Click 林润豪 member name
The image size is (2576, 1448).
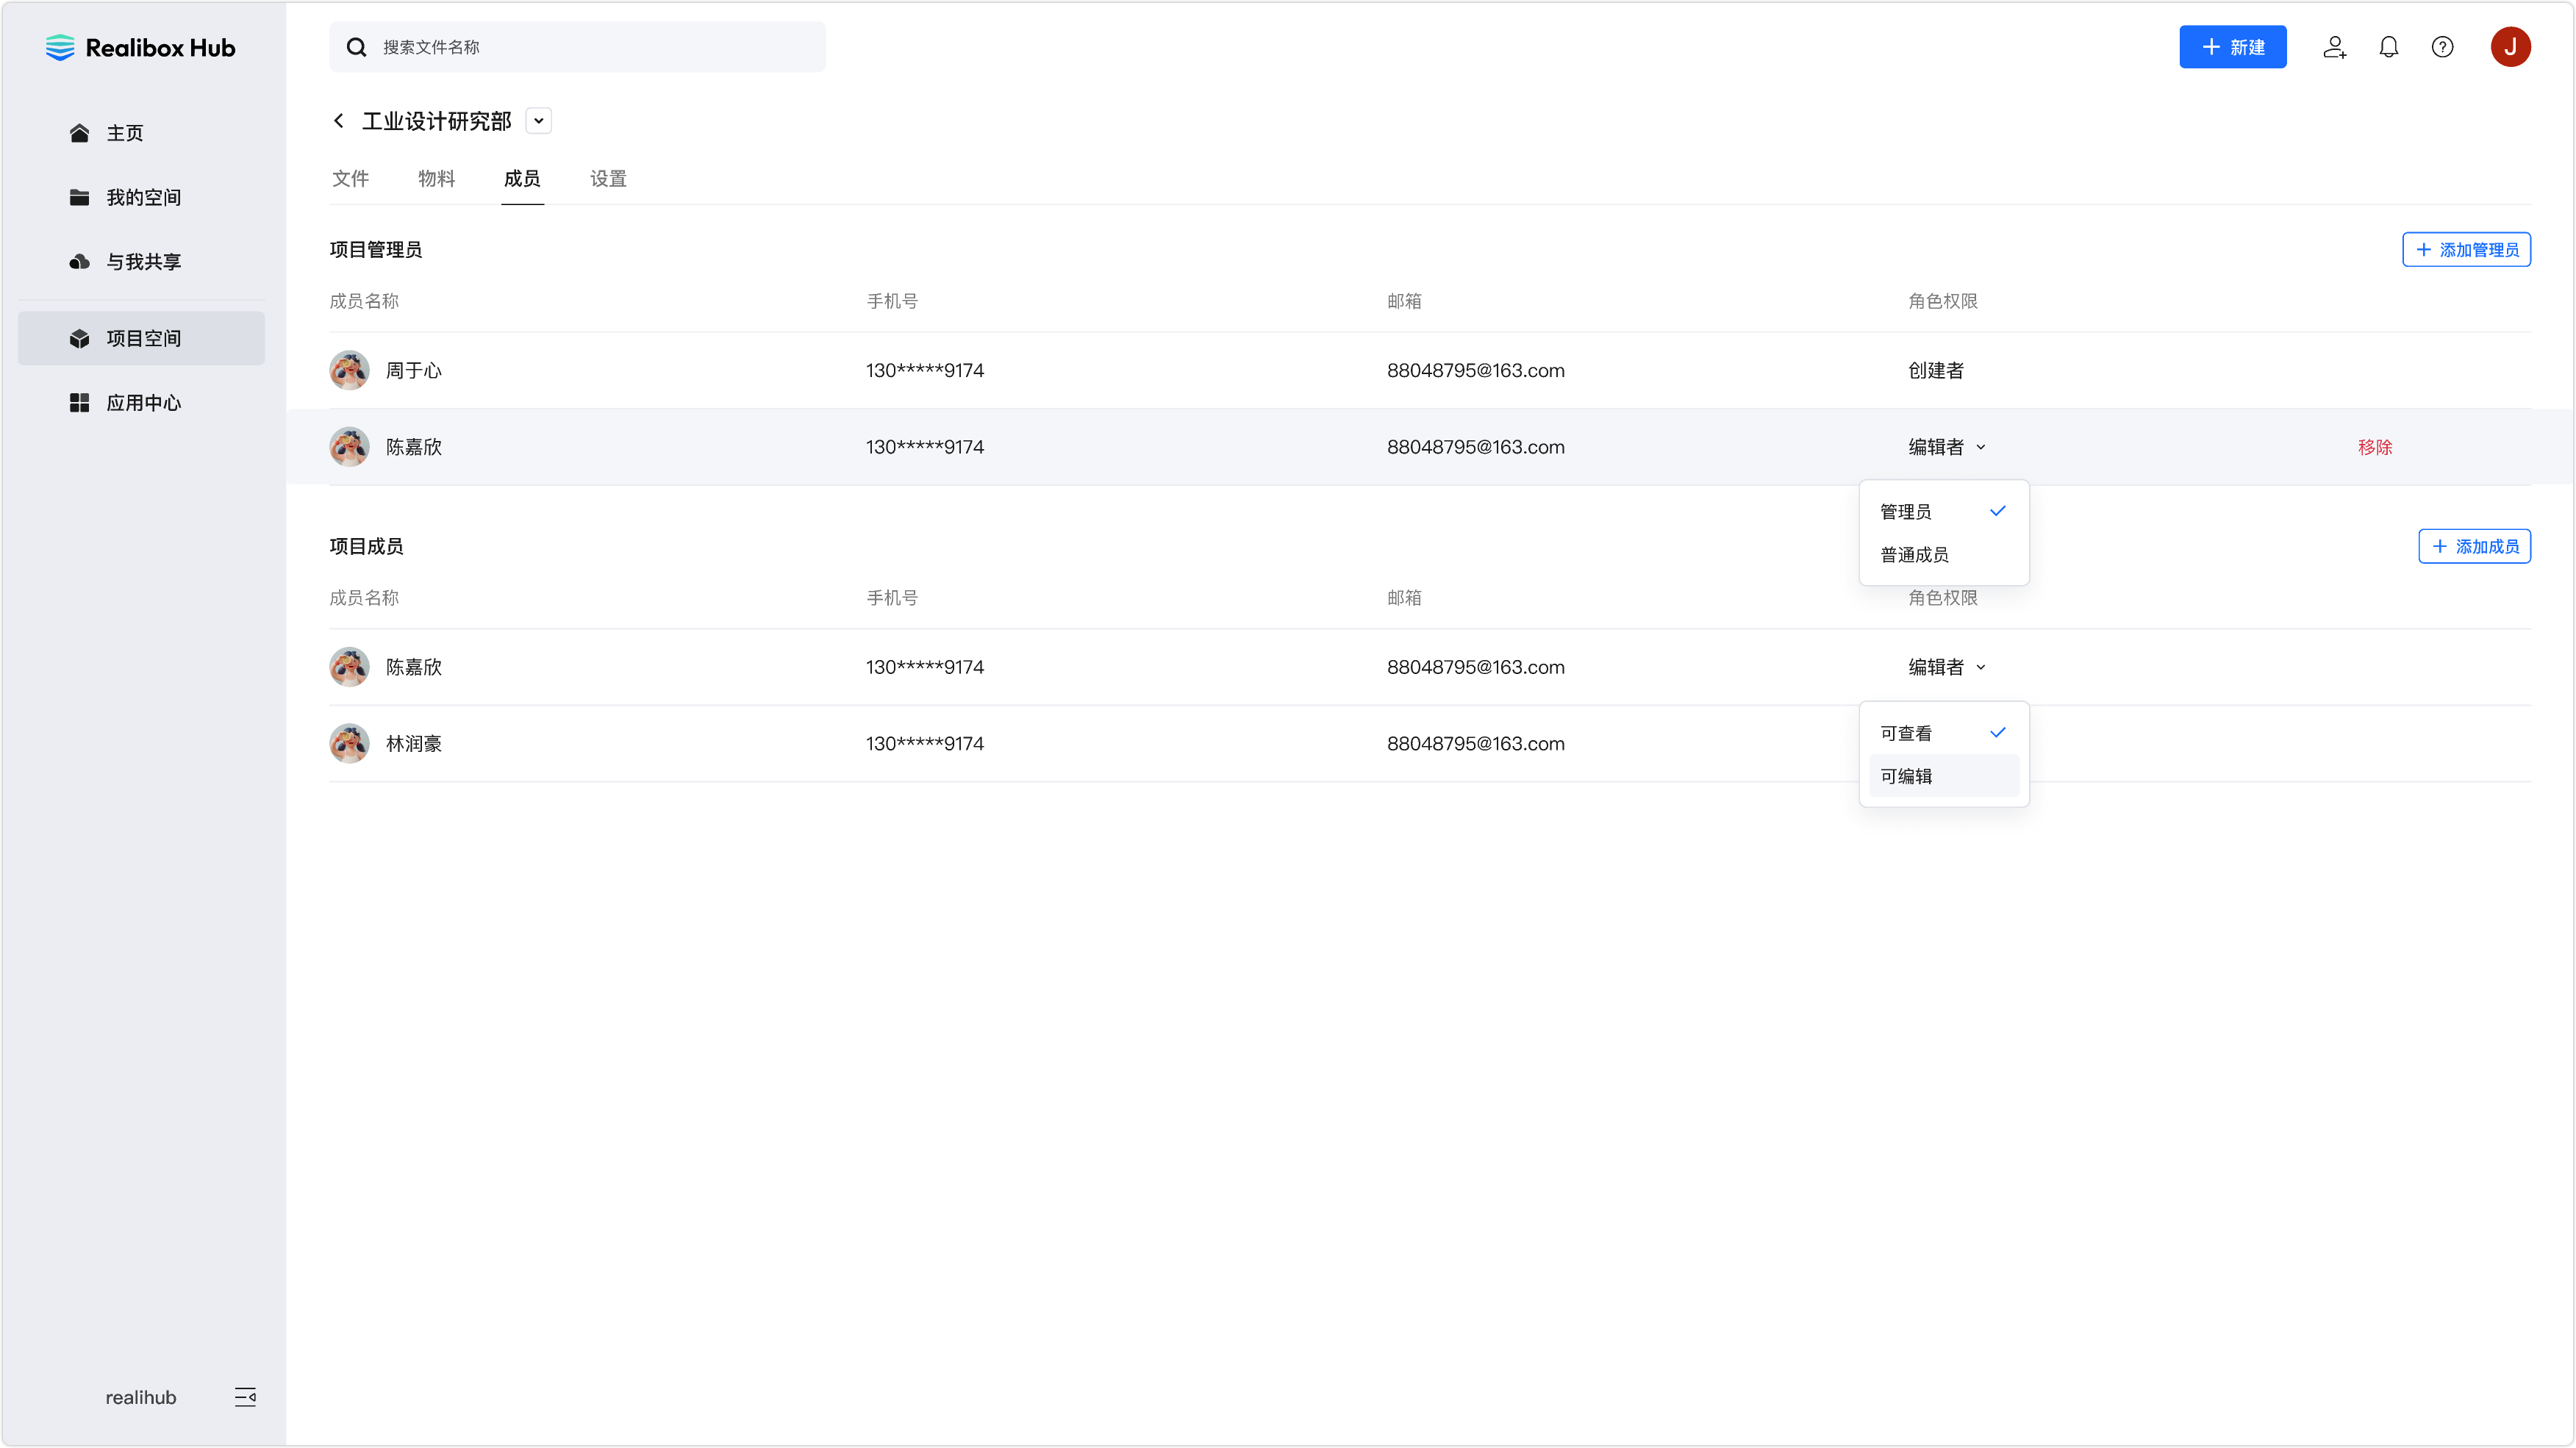414,744
